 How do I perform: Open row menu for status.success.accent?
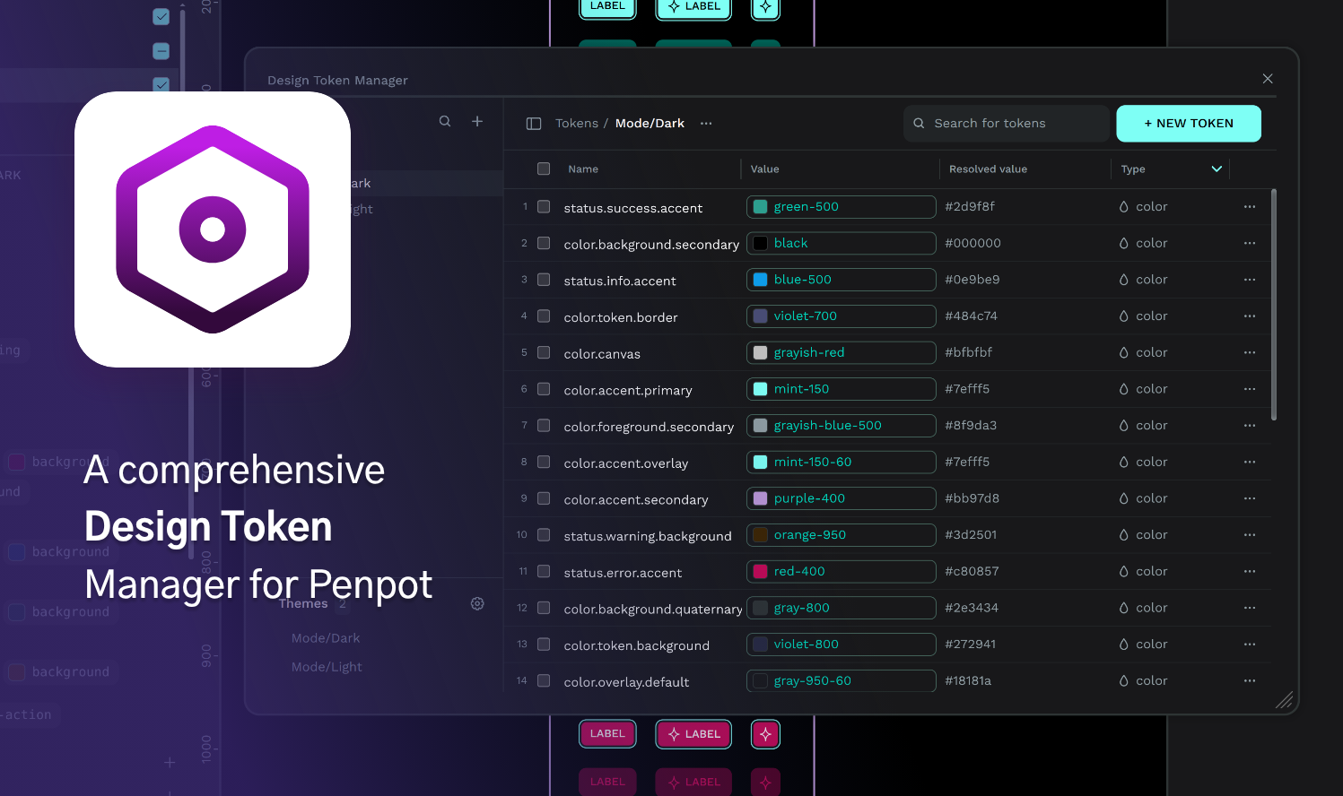[x=1250, y=207]
